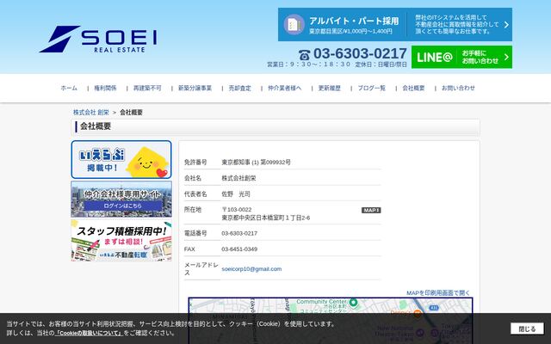Dismiss cookie notice with 閉じる button
The width and height of the screenshot is (551, 344).
(x=527, y=329)
